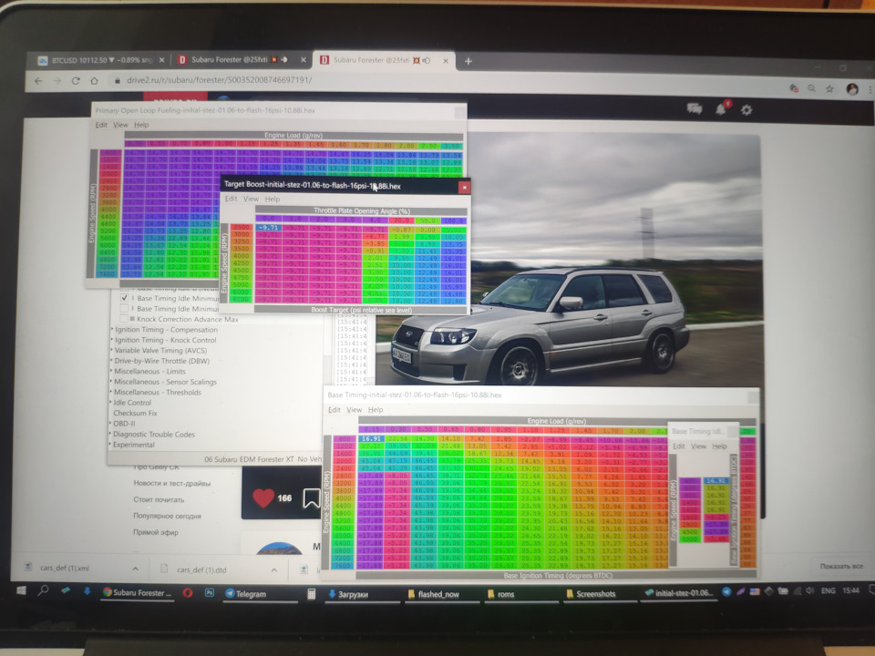Open View menu in Target Boost window
Screen dimensions: 875x656
pos(252,199)
